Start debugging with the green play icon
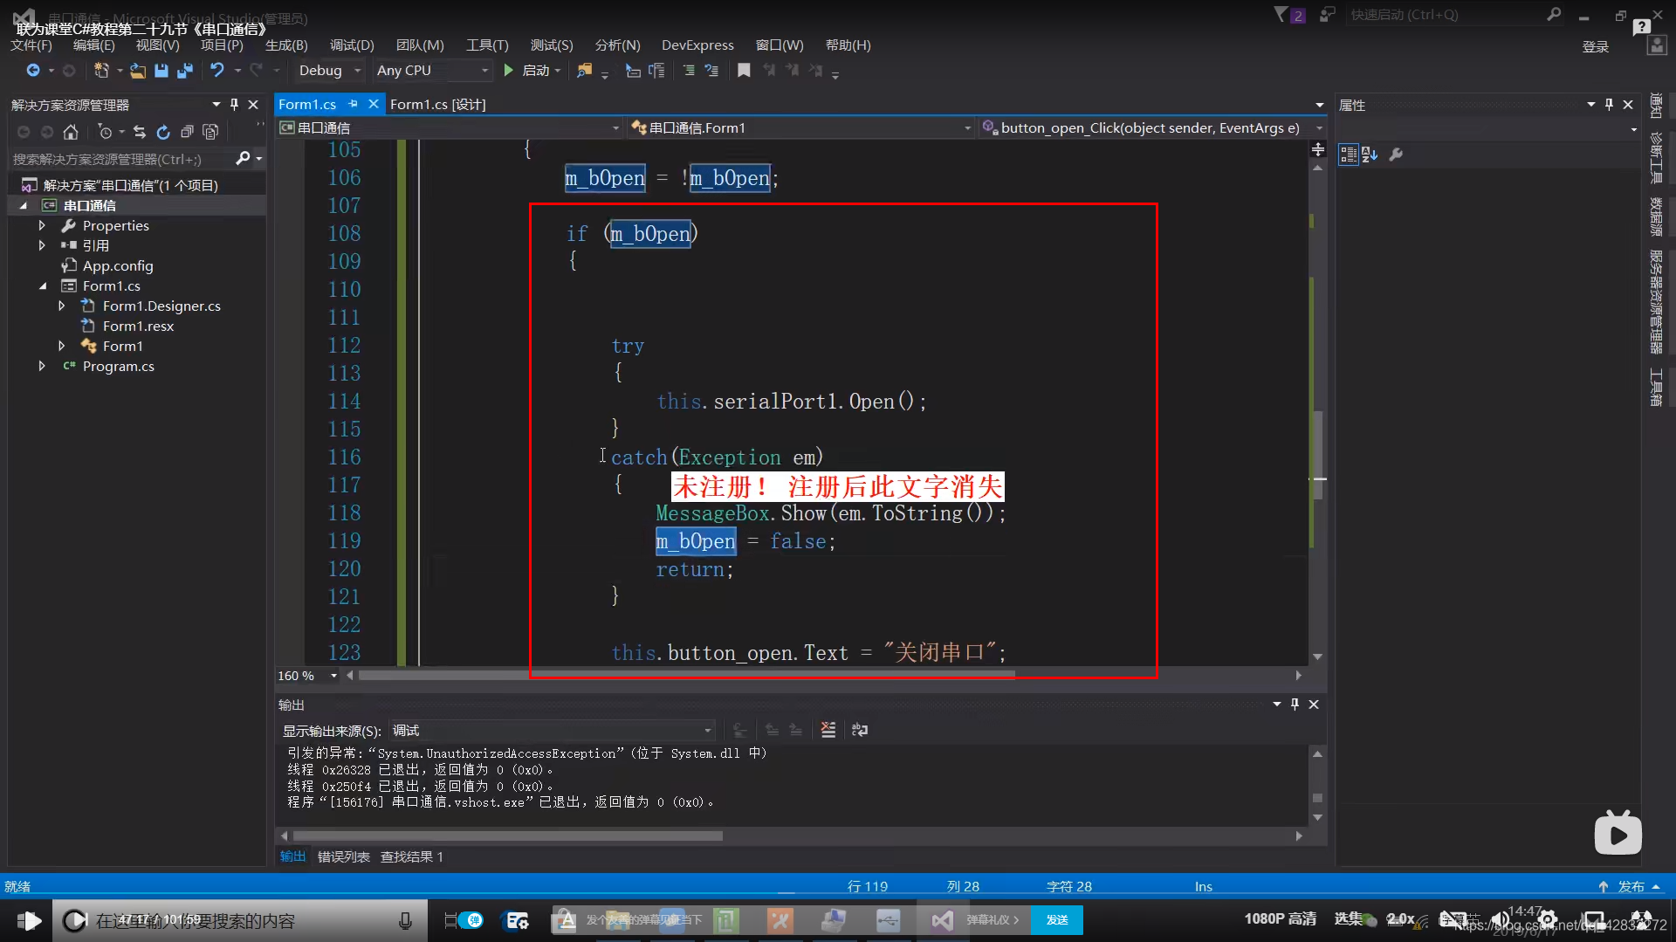The image size is (1676, 942). [509, 71]
